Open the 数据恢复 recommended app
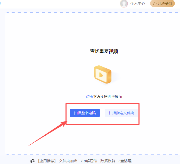This screenshot has width=180, height=164. click(108, 161)
